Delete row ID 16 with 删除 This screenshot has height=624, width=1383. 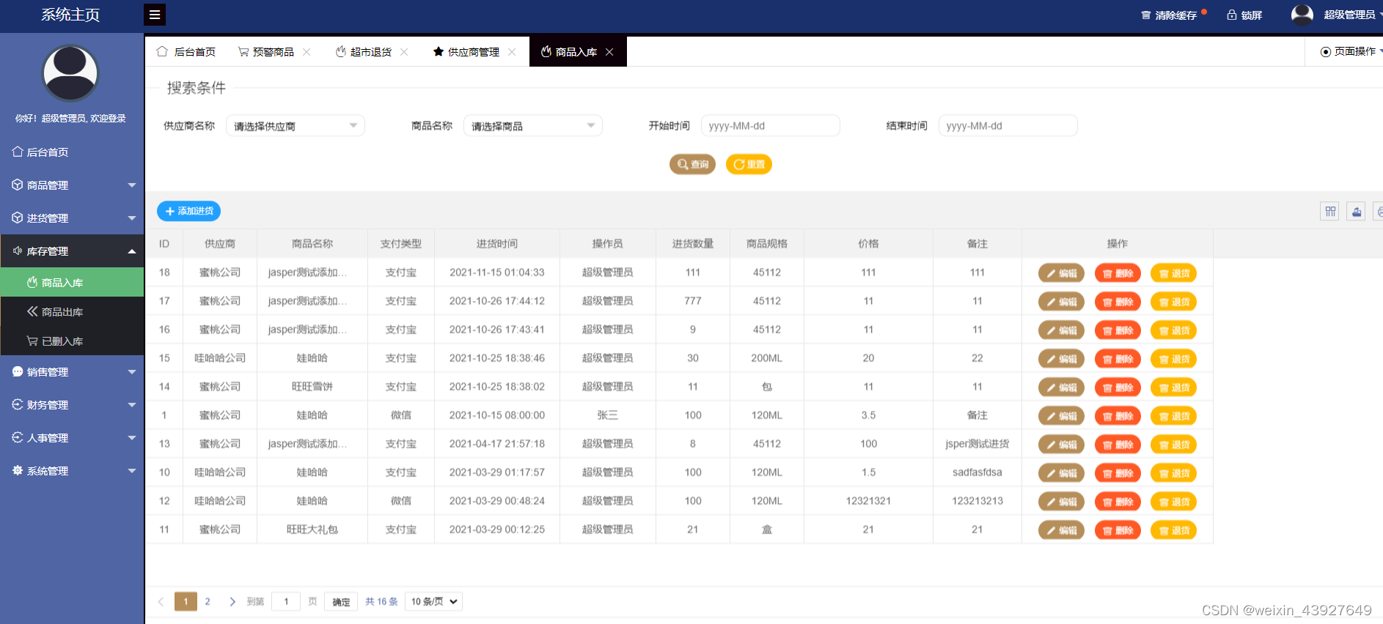pyautogui.click(x=1118, y=330)
